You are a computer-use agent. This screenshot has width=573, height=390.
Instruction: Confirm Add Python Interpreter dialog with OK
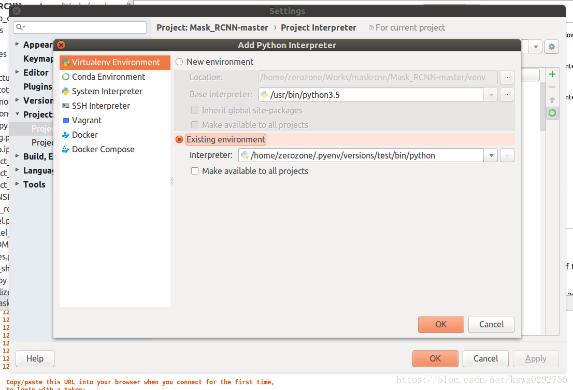[441, 324]
